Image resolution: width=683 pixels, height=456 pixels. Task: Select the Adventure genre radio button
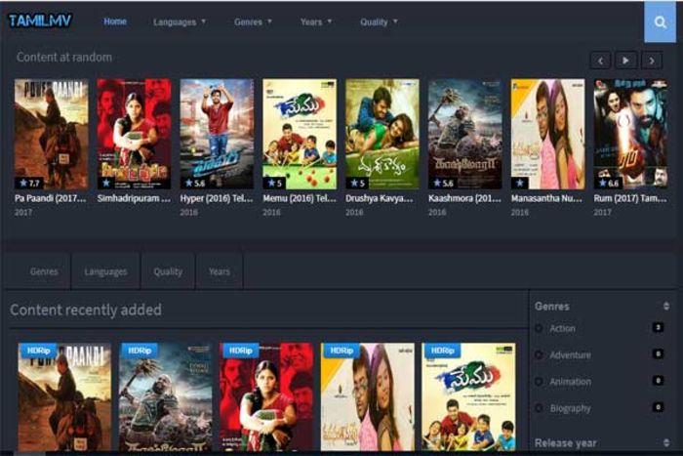540,355
